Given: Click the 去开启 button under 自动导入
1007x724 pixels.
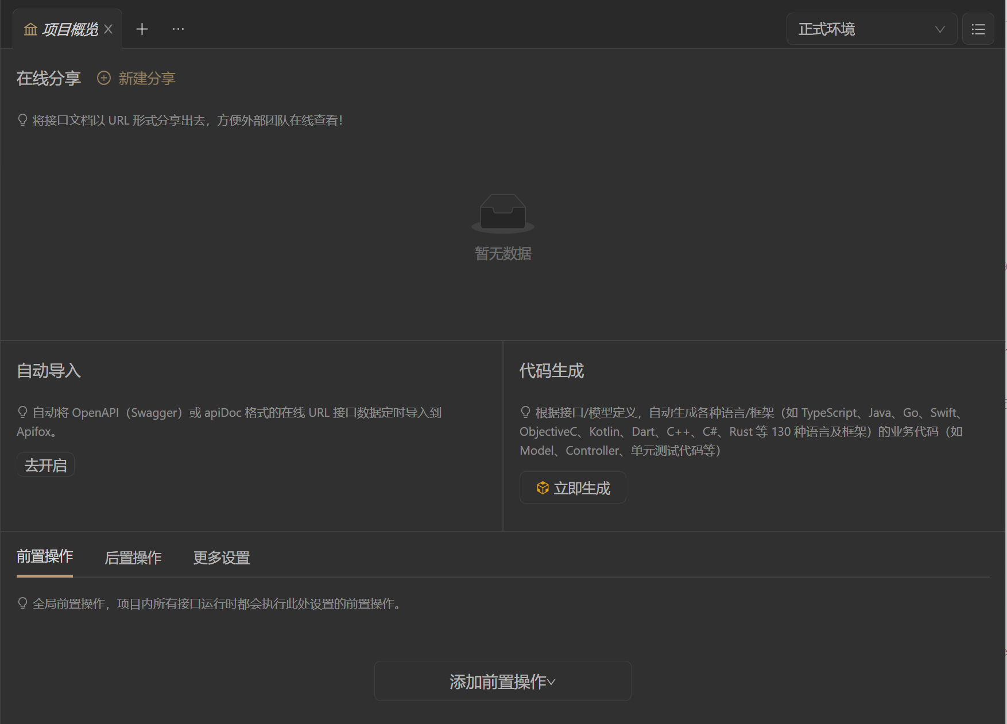Looking at the screenshot, I should (x=45, y=465).
